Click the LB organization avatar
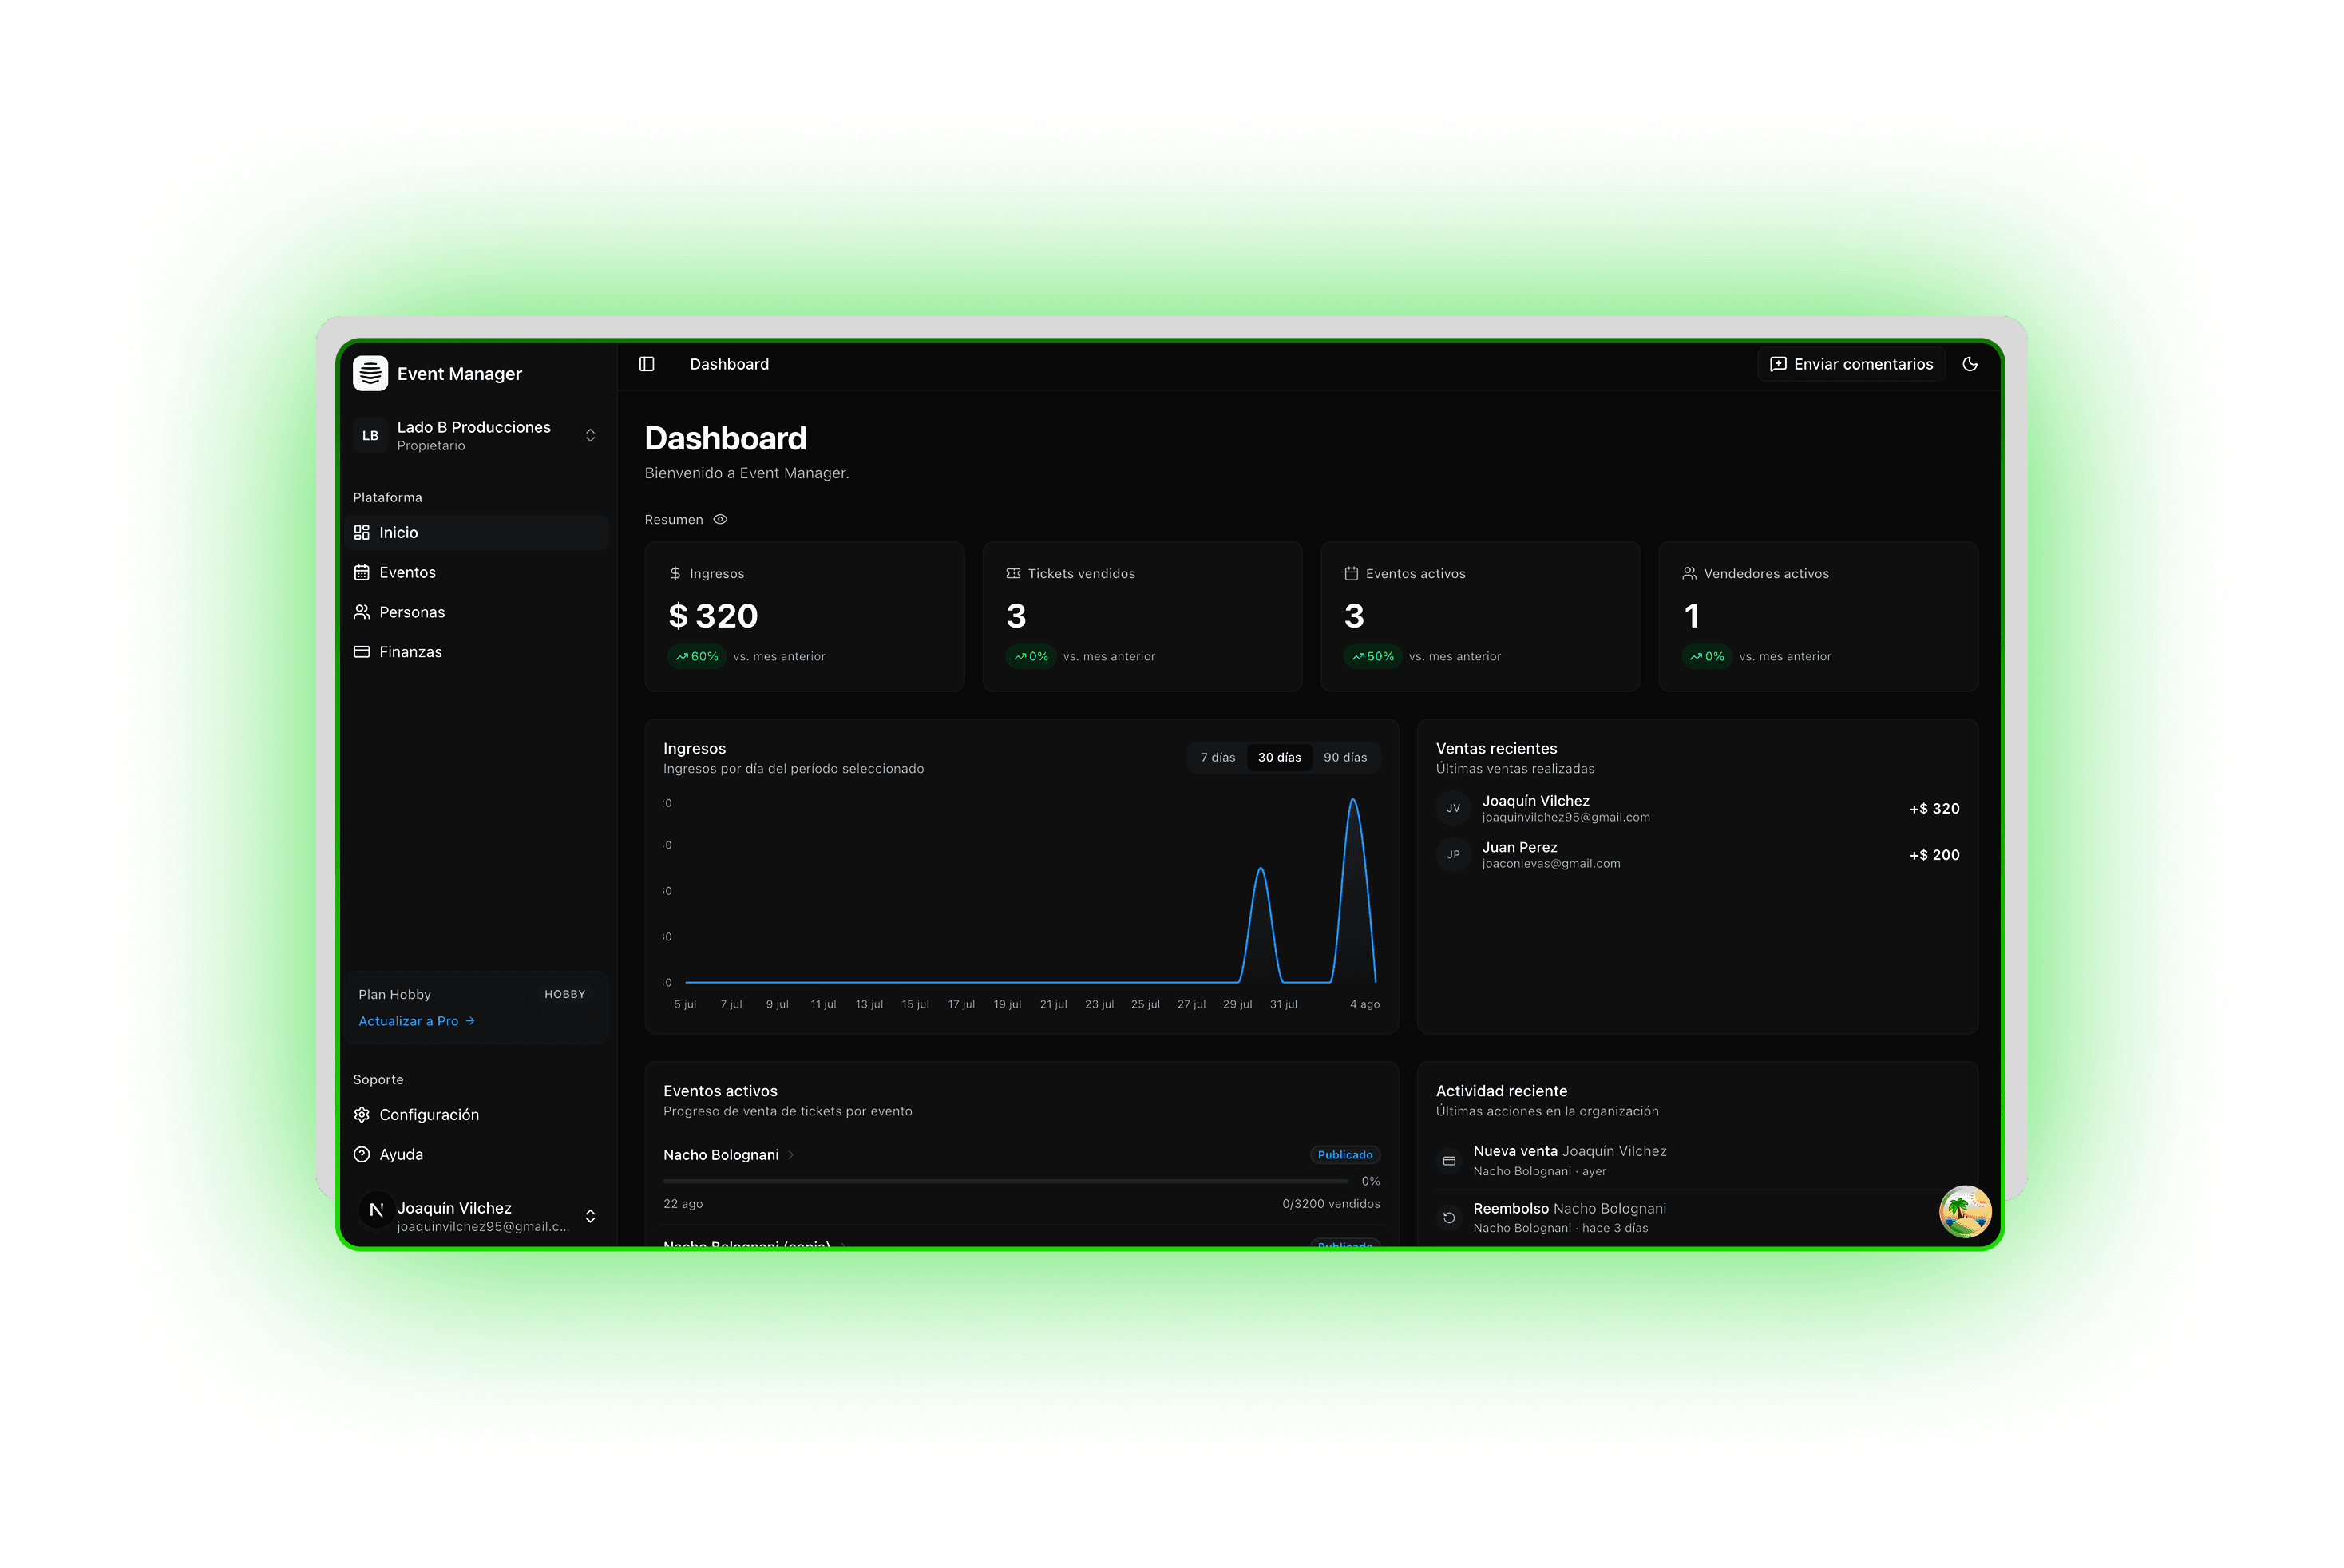This screenshot has height=1568, width=2344. tap(370, 435)
